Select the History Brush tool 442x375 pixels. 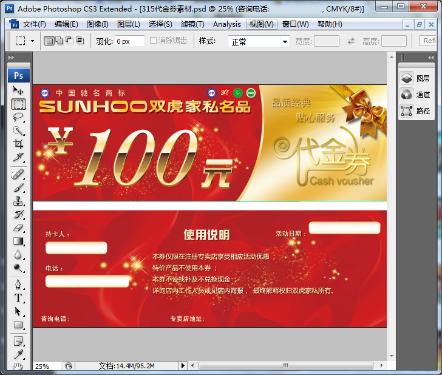(18, 215)
